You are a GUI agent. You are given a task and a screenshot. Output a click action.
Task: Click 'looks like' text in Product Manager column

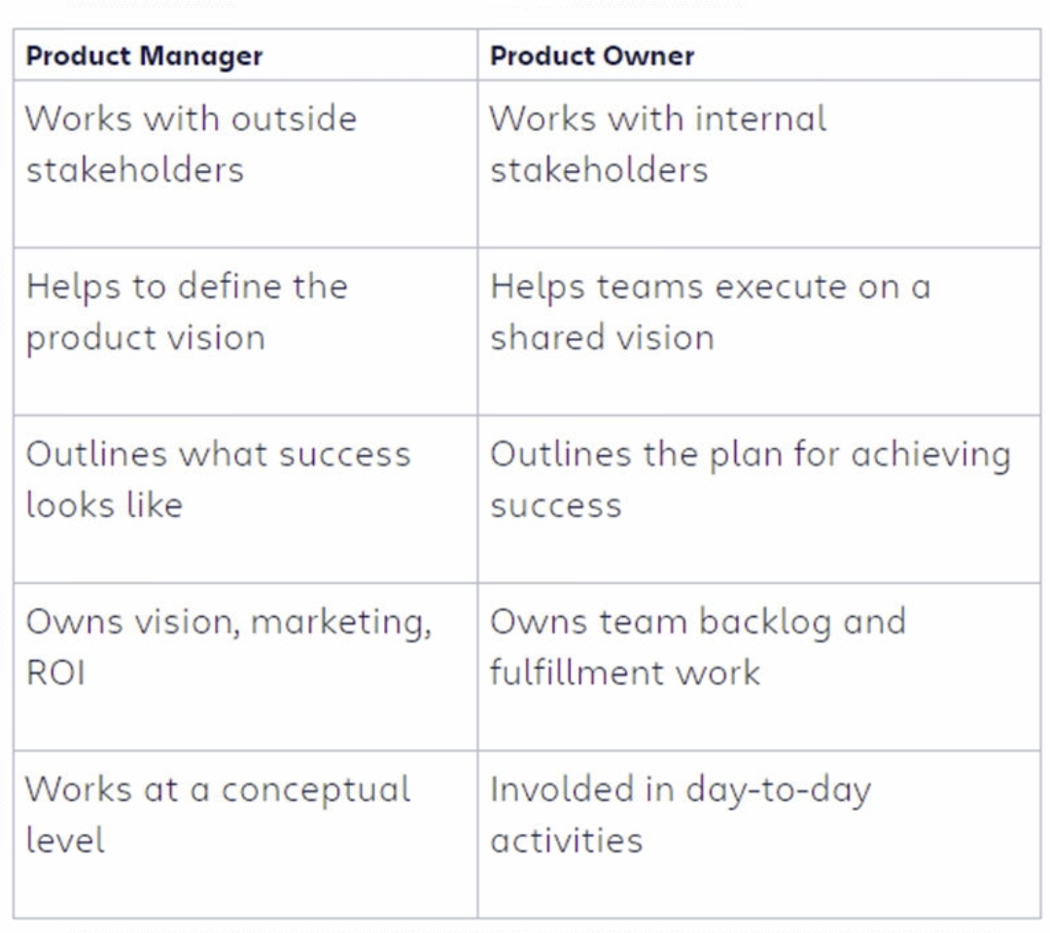tap(104, 505)
